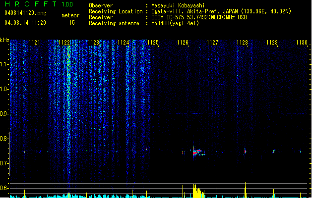312x198 pixels.
Task: Click the 1.1 frequency axis label
Action: pos(4,64)
